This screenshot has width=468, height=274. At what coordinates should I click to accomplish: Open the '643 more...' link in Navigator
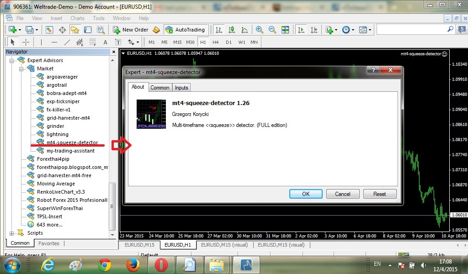(x=49, y=225)
